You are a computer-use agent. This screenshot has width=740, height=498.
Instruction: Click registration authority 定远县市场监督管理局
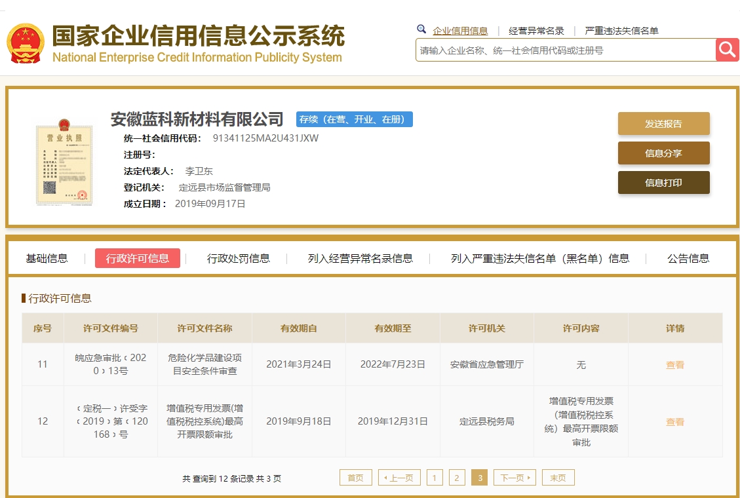click(225, 187)
